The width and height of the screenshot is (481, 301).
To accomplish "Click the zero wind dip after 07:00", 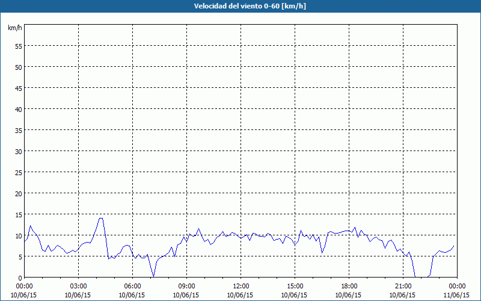I will 153,276.
